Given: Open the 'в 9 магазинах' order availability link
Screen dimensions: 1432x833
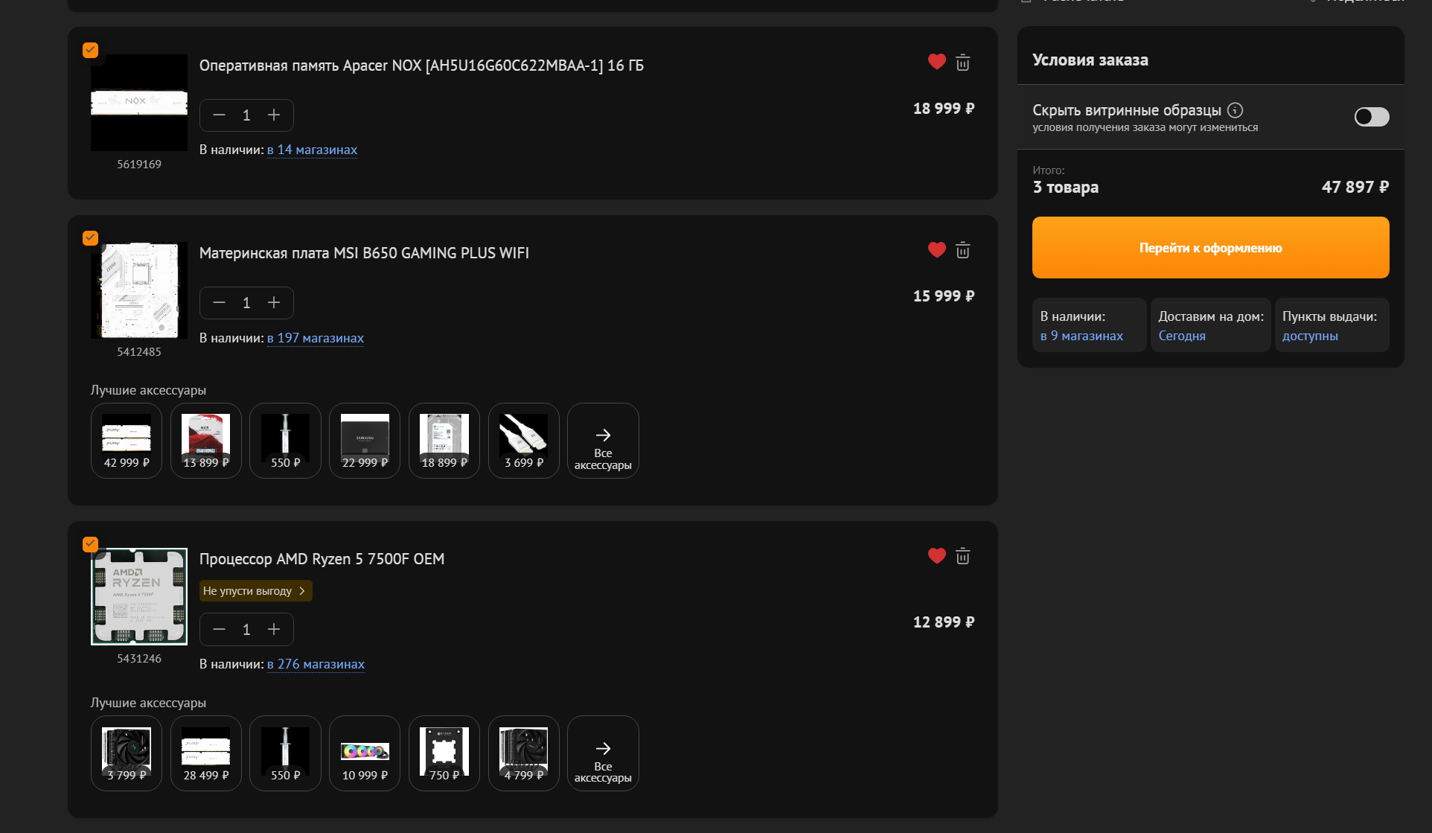Looking at the screenshot, I should (x=1081, y=336).
